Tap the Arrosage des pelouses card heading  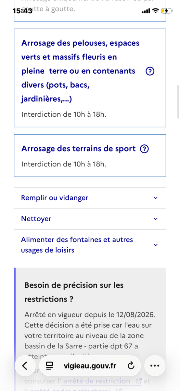tap(78, 71)
